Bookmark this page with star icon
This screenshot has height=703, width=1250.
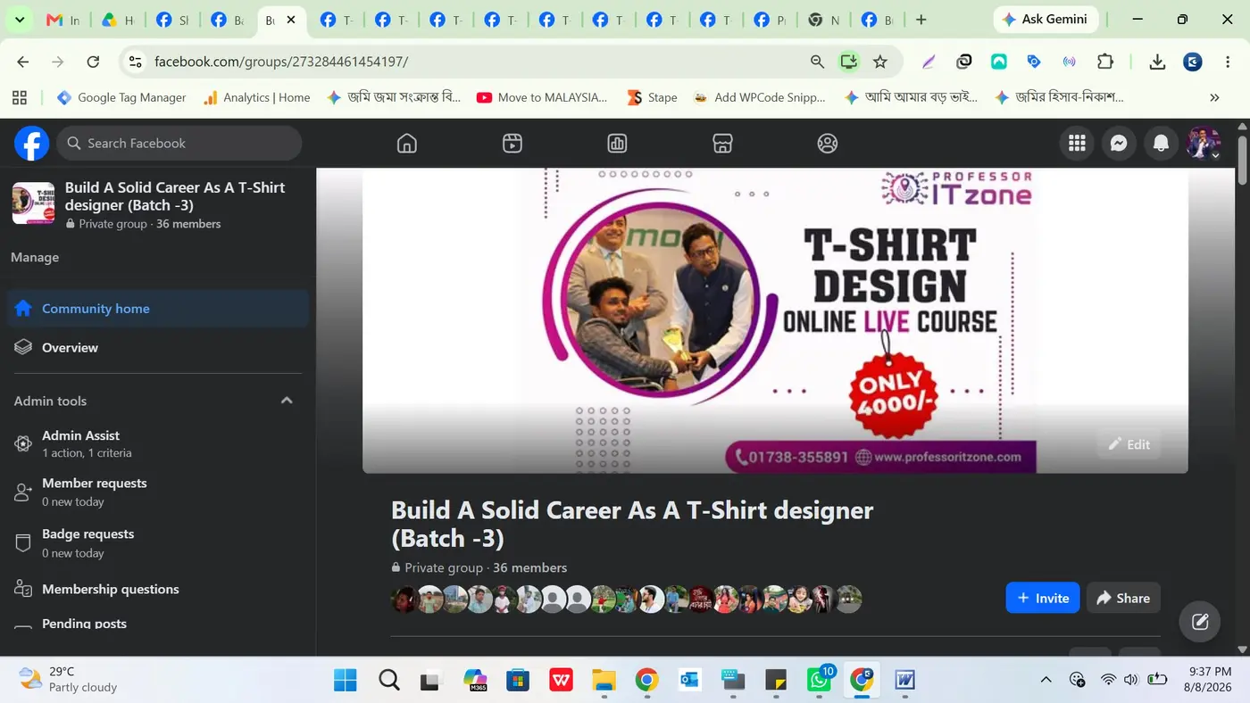point(880,62)
